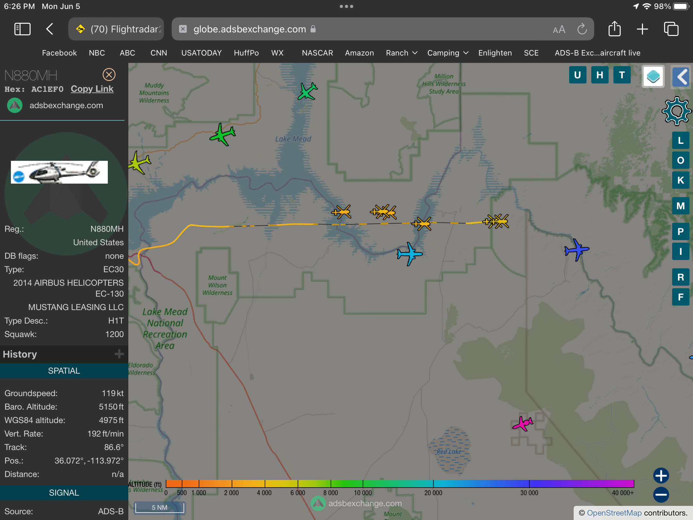Open the Amazon bookmark

[x=359, y=53]
